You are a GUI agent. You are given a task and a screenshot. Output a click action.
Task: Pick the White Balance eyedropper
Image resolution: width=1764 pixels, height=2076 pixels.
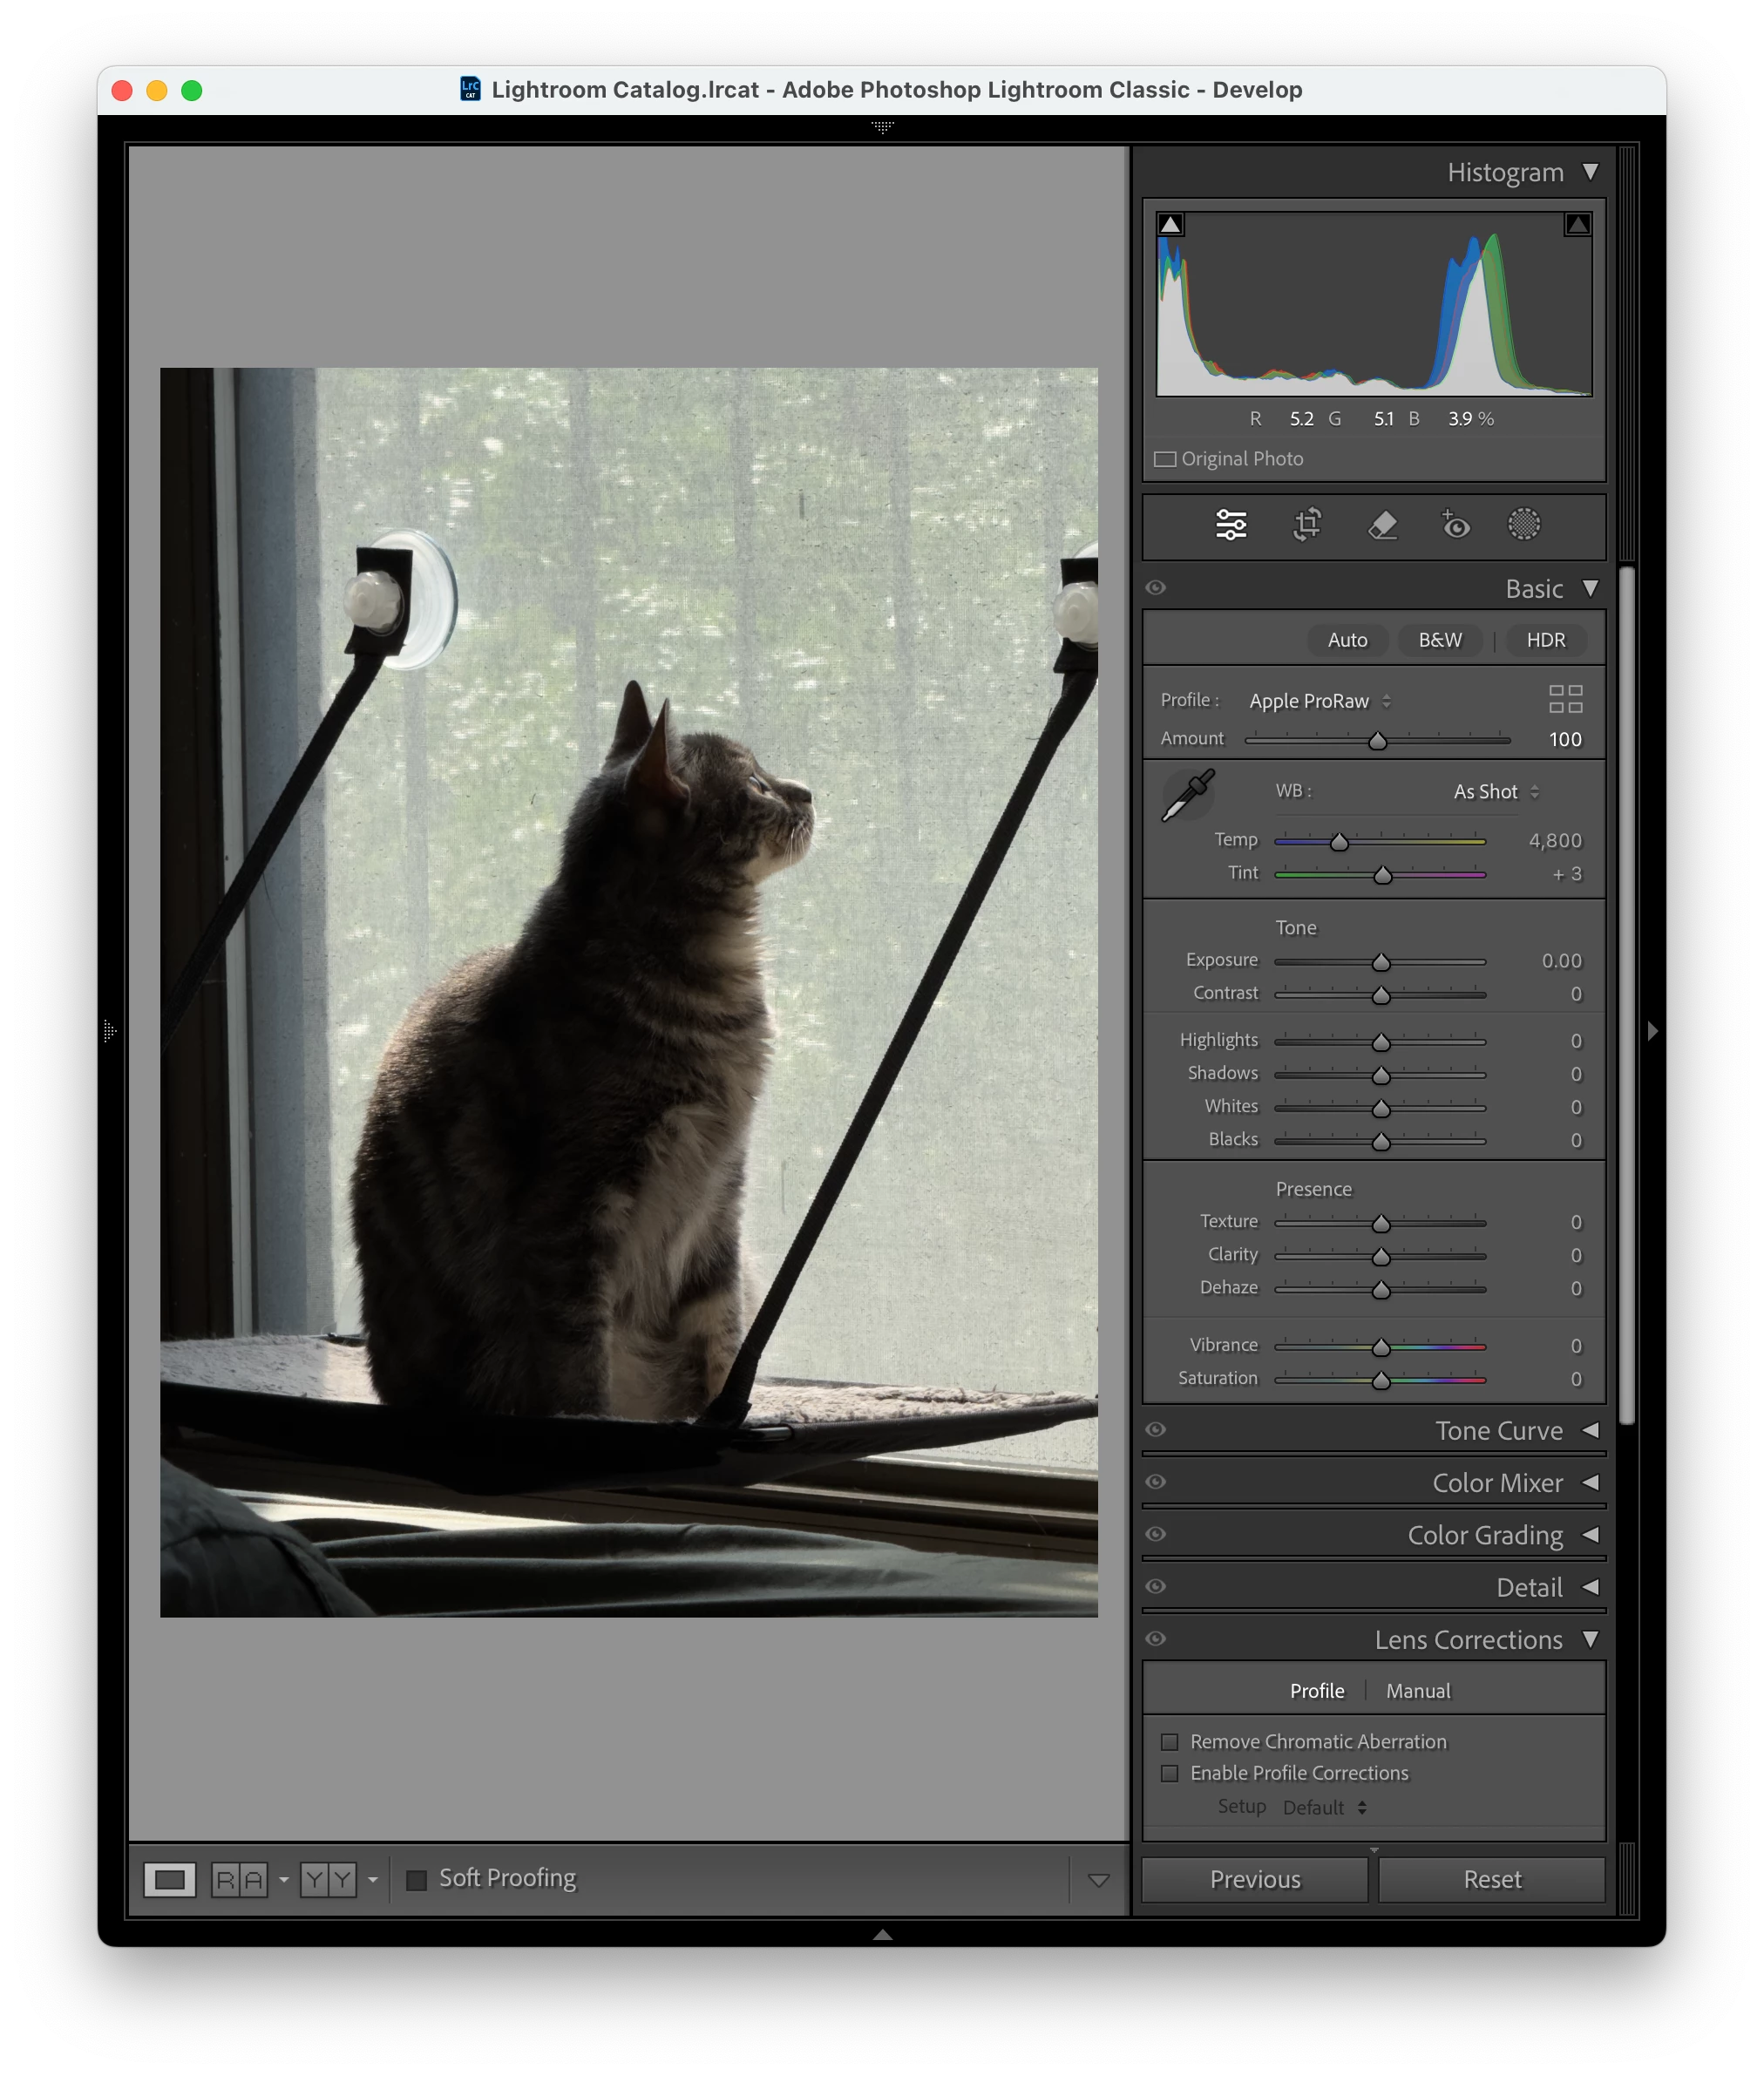pyautogui.click(x=1188, y=795)
